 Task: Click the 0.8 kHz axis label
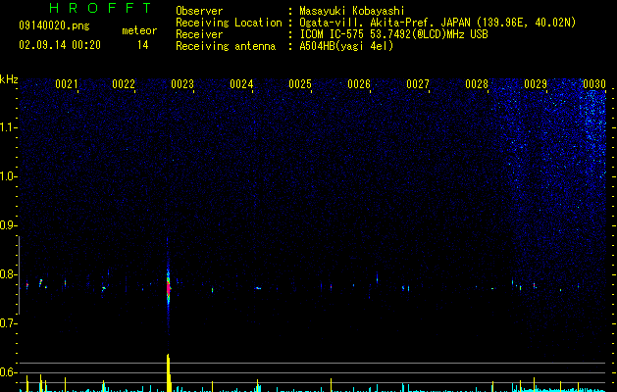(9, 274)
